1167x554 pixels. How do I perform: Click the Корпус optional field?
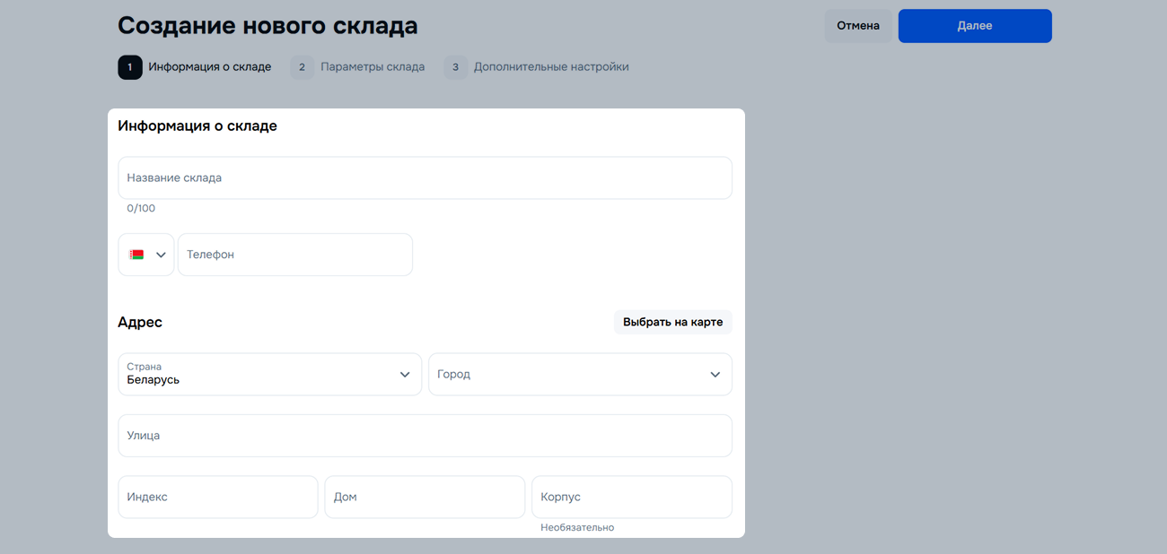tap(631, 497)
